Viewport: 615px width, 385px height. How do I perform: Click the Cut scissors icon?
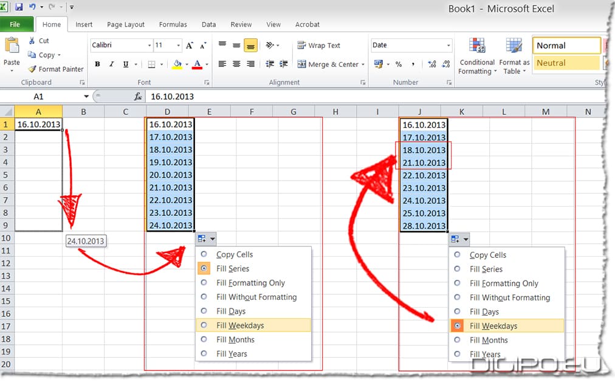click(x=32, y=41)
